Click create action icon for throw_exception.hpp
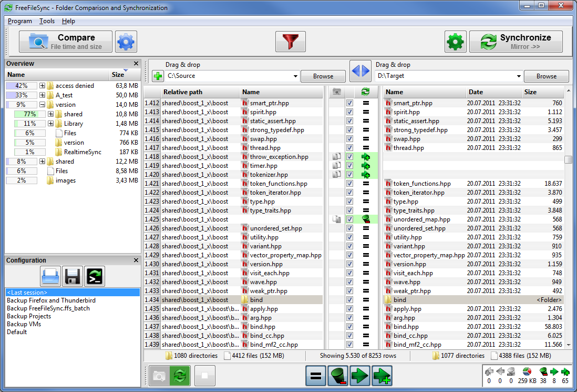This screenshot has height=392, width=577. 366,157
